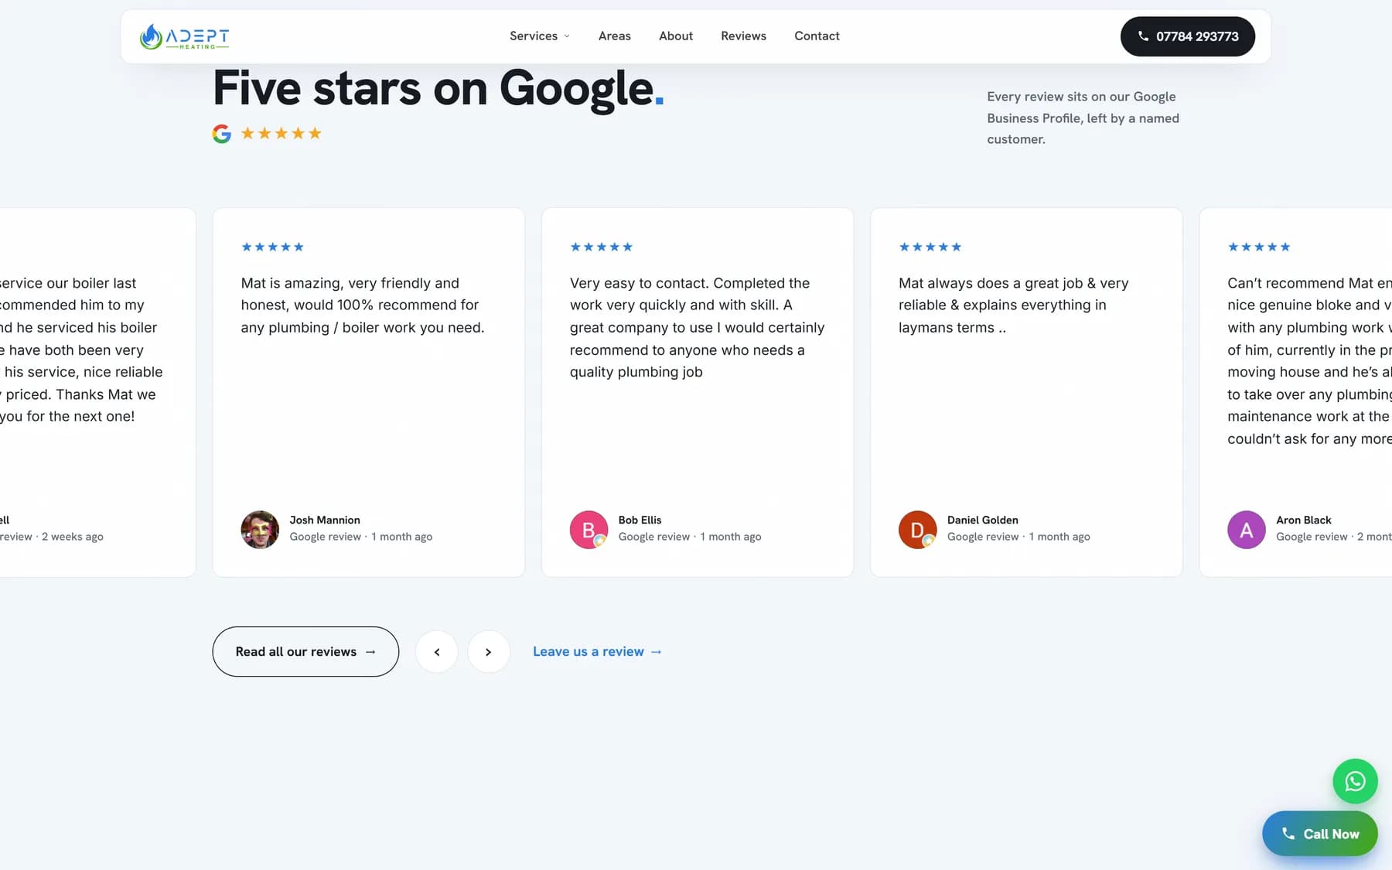Click the gold five-star rating under heading
Screen dimensions: 1392x870
pos(281,134)
